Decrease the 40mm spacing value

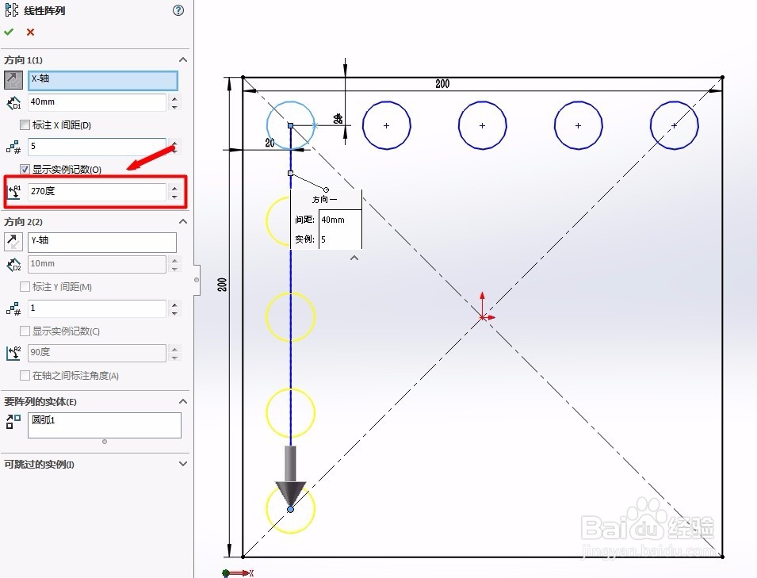point(174,107)
